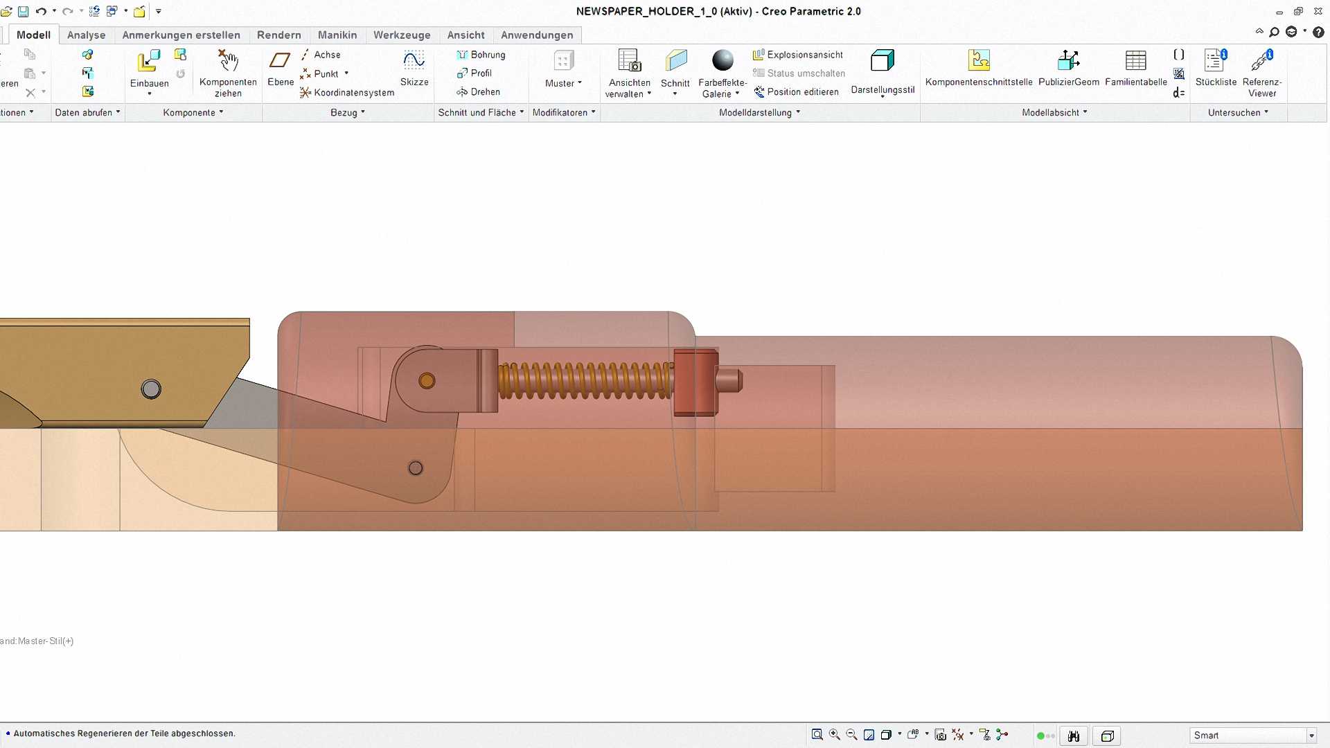Select the red square nut on the spring
Viewport: 1330px width, 748px height.
pos(695,382)
